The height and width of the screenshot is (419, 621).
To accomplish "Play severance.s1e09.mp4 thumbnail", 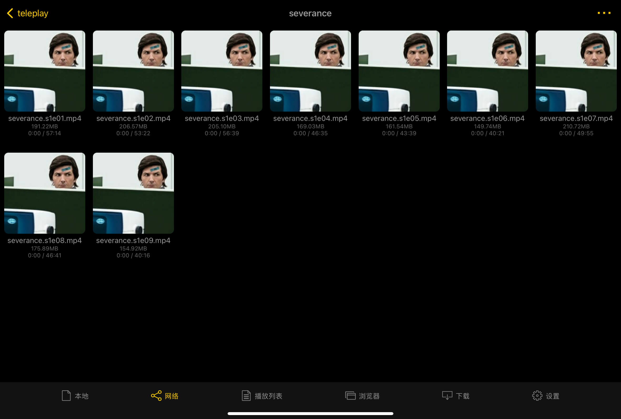I will click(133, 193).
